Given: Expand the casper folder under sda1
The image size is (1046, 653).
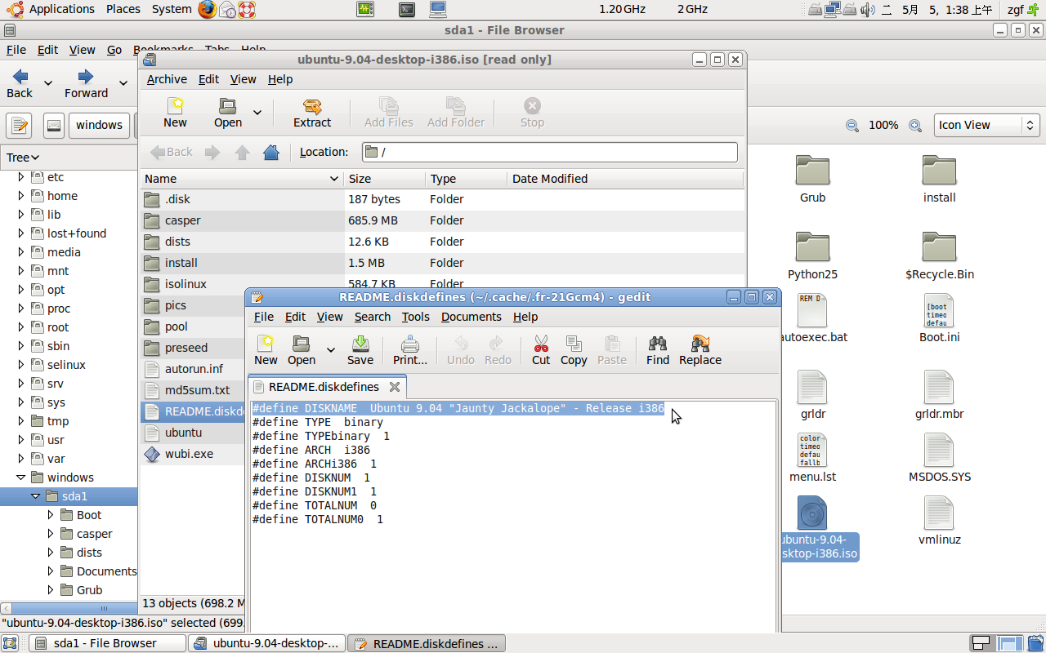Looking at the screenshot, I should coord(50,534).
